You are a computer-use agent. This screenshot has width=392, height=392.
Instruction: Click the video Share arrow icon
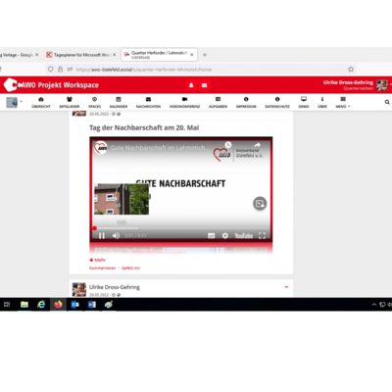click(257, 145)
